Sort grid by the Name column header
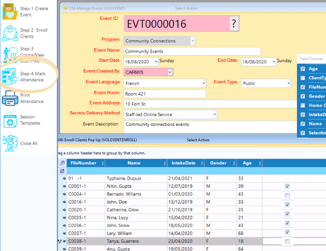The width and height of the screenshot is (326, 251). click(133, 163)
